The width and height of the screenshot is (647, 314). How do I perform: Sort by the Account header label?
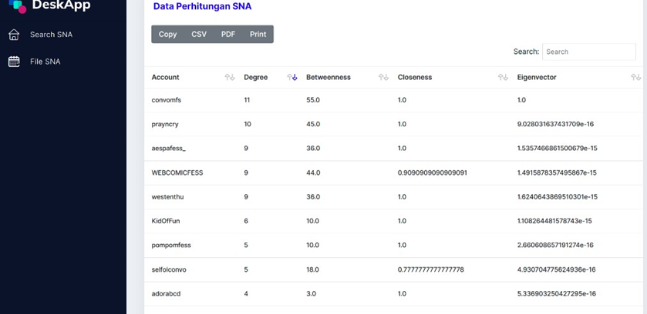[x=165, y=78]
